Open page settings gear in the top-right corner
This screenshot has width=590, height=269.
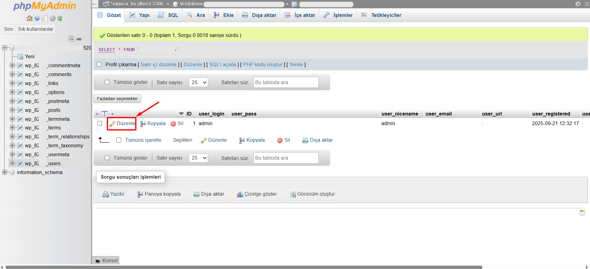tap(578, 4)
